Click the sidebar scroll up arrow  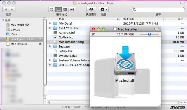[x=45, y=98]
